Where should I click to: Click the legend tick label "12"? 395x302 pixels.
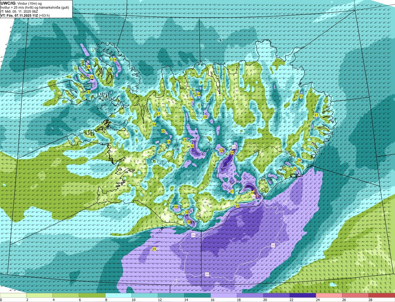coord(160,300)
